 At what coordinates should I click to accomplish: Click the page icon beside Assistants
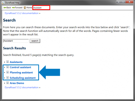point(8,62)
